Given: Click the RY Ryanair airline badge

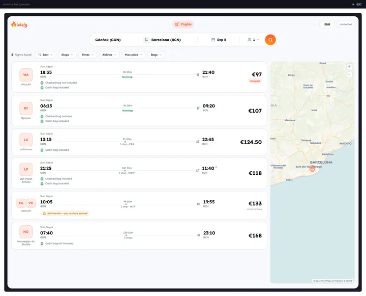Looking at the screenshot, I should point(26,109).
